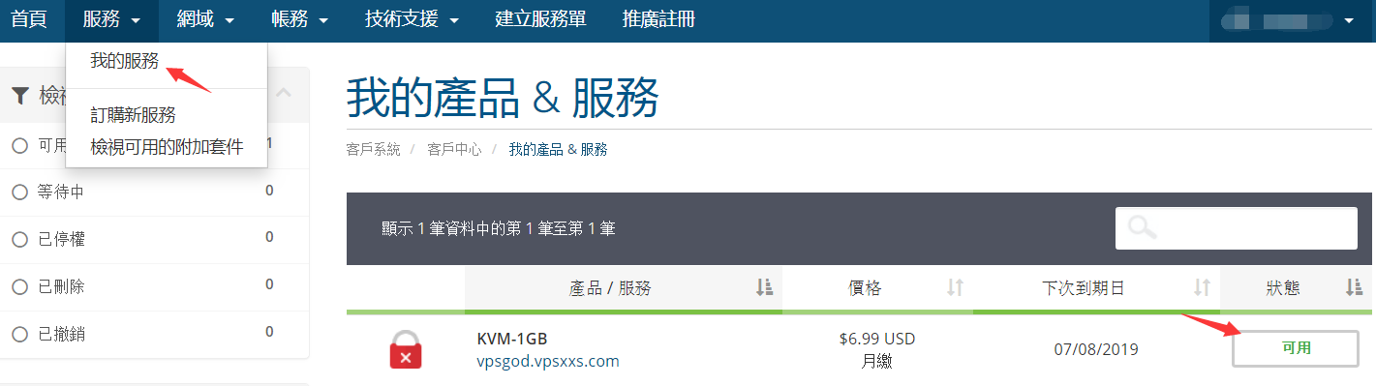Screen dimensions: 1376x386
Task: Sort by 產品 / 服務 column icon
Action: tap(764, 287)
